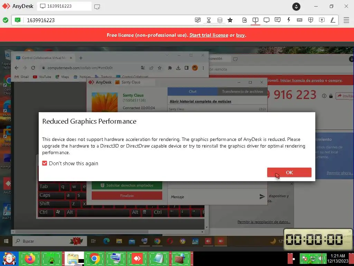This screenshot has height=266, width=354.
Task: Open remote File Explorer taskbar icon
Action: pos(119,241)
